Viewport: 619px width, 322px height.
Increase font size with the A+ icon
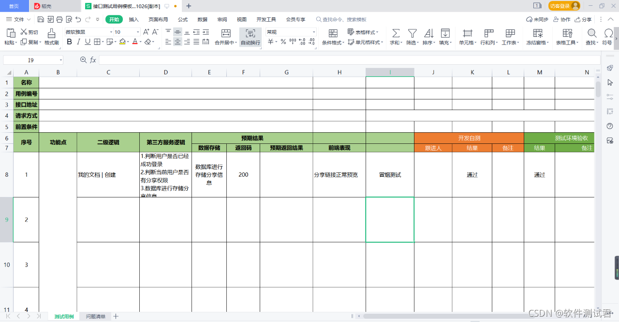[146, 32]
